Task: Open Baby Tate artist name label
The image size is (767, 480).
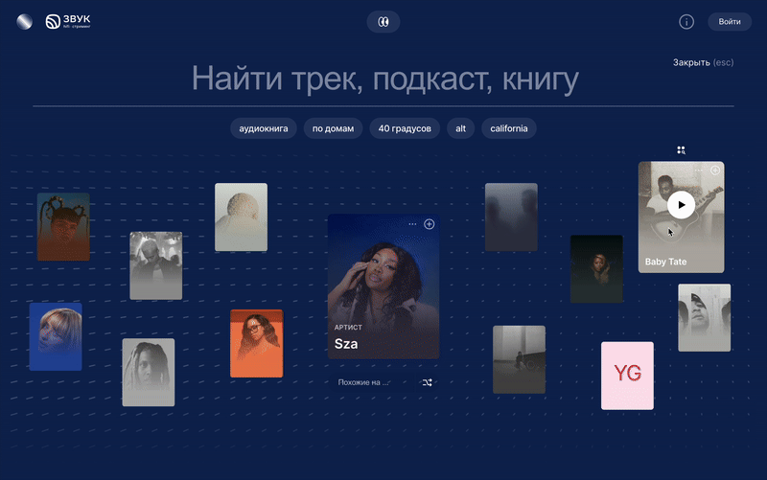Action: click(665, 262)
